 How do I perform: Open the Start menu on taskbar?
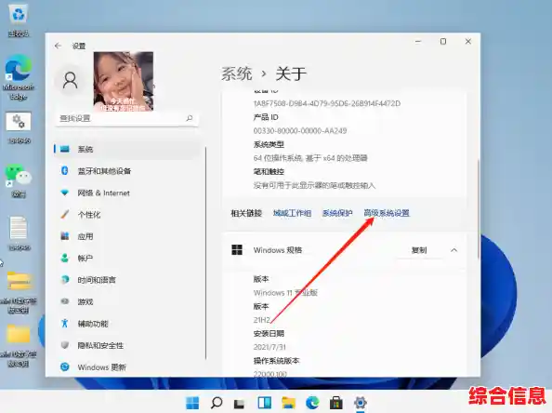[192, 403]
